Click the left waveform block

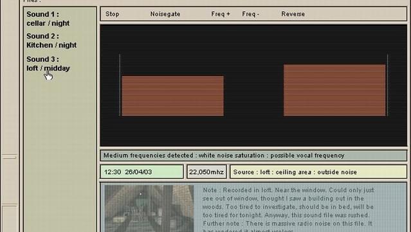(173, 96)
